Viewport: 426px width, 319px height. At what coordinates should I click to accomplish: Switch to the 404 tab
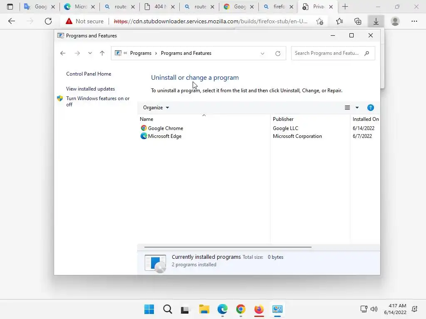click(x=159, y=7)
